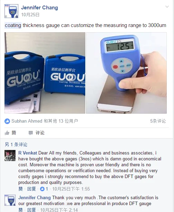Click the blue like reaction icon
The image size is (174, 212).
7,121
